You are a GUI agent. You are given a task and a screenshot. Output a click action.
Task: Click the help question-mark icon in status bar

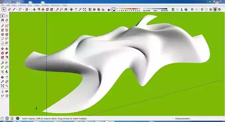pyautogui.click(x=18, y=118)
